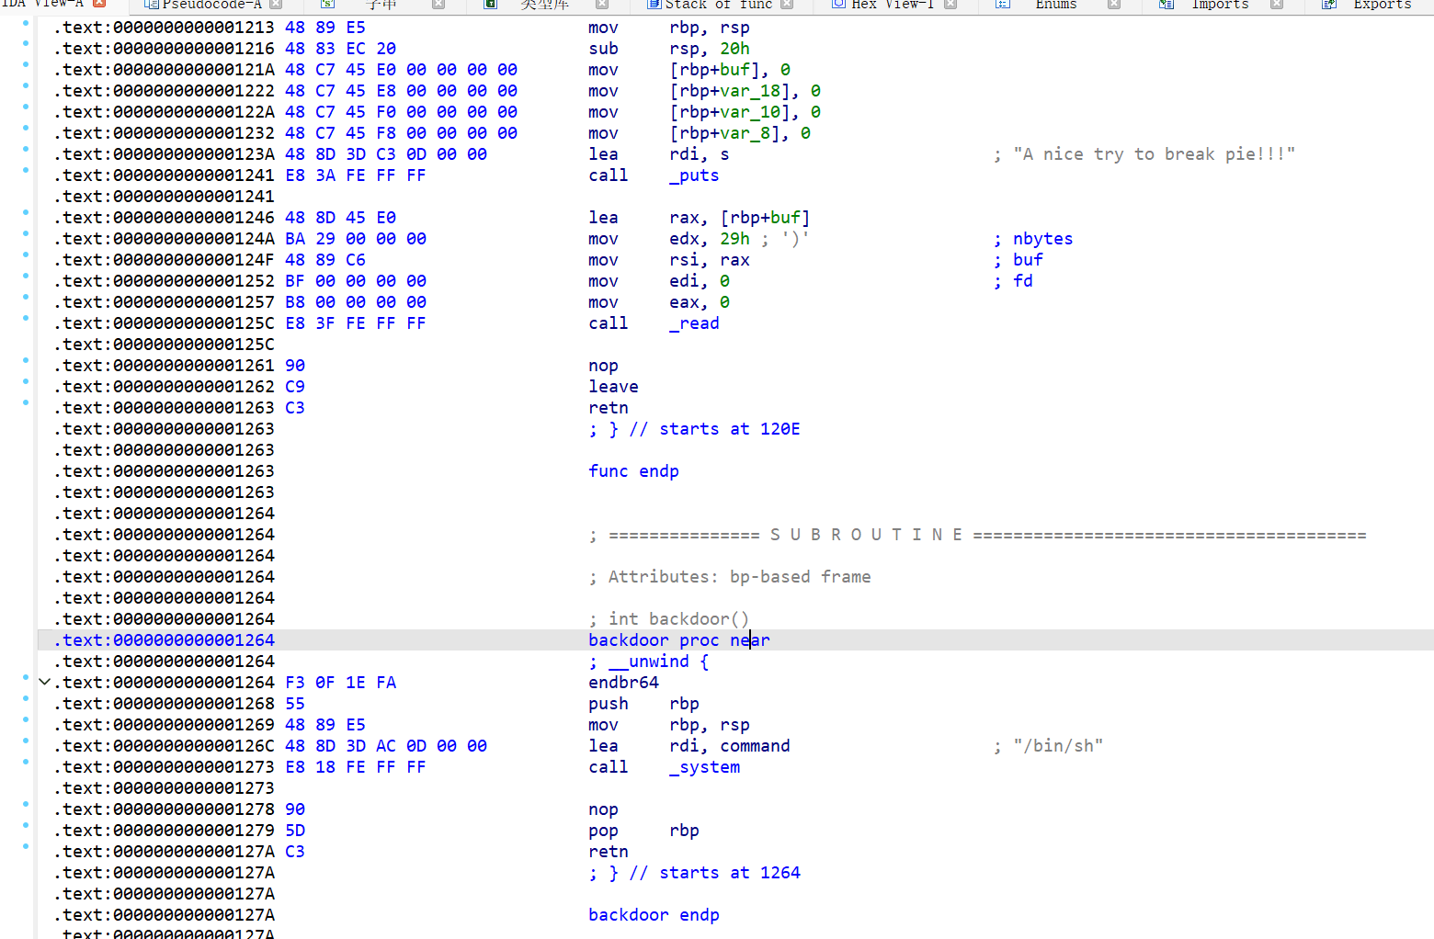Click the opcode bytes F3 0F 1E FA

pyautogui.click(x=340, y=683)
